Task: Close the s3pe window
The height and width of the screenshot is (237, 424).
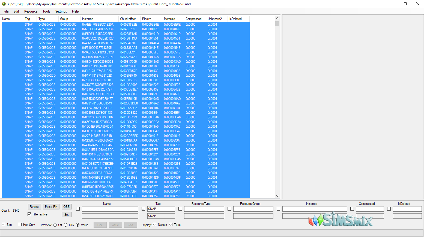Action: point(417,4)
